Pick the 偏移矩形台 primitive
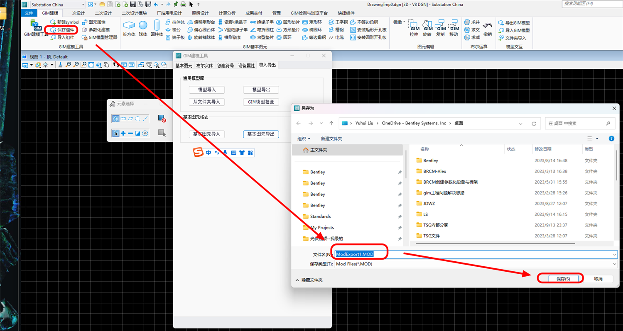The height and width of the screenshot is (331, 623). tap(201, 22)
